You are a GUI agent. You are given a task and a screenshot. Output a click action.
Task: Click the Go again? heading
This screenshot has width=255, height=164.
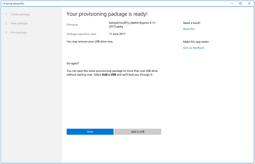click(x=73, y=63)
